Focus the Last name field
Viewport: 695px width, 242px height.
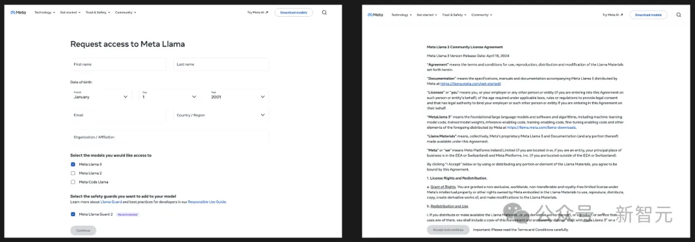[221, 64]
